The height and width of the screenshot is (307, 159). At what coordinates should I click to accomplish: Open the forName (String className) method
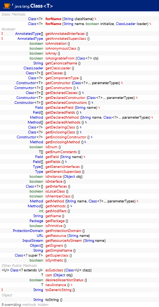53,19
